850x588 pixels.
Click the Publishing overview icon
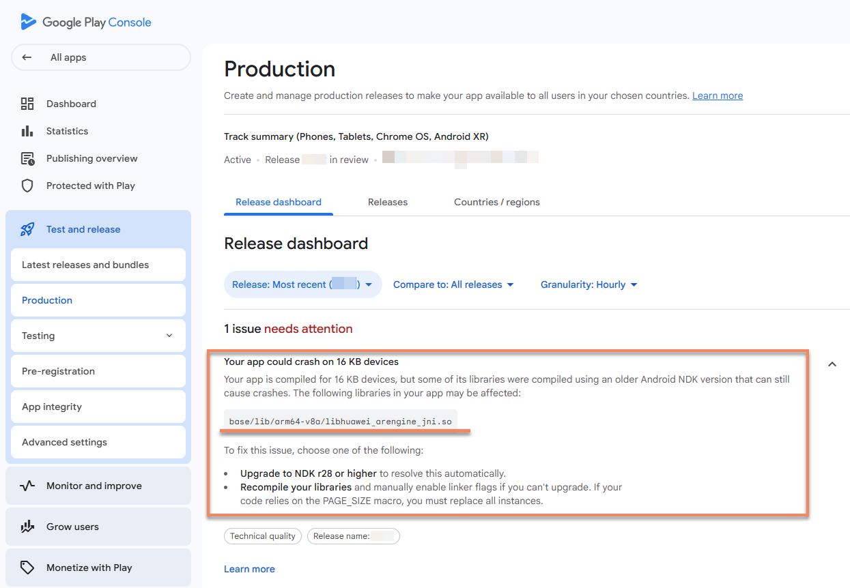click(27, 158)
